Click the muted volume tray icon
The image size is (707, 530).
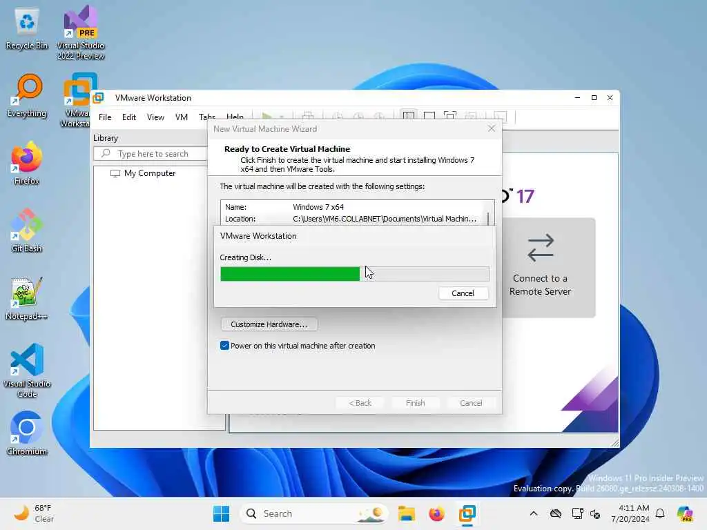click(x=595, y=513)
